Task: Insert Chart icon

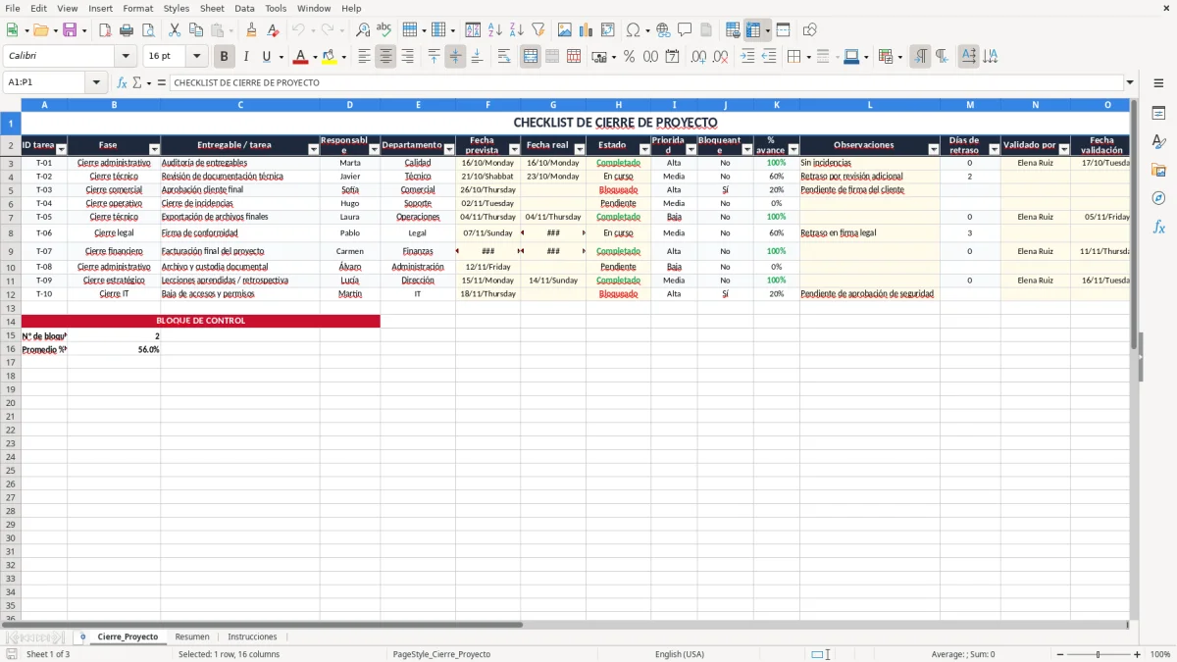Action: (x=587, y=30)
